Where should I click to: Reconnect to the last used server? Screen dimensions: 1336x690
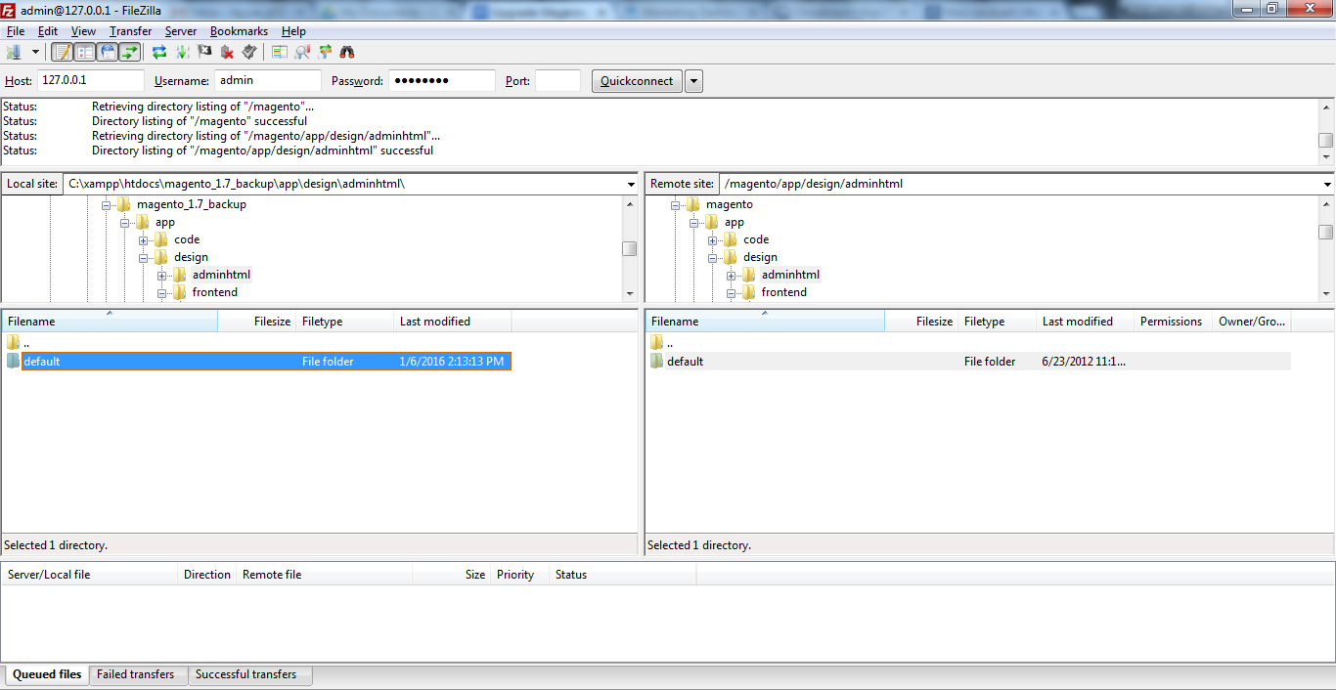(249, 52)
